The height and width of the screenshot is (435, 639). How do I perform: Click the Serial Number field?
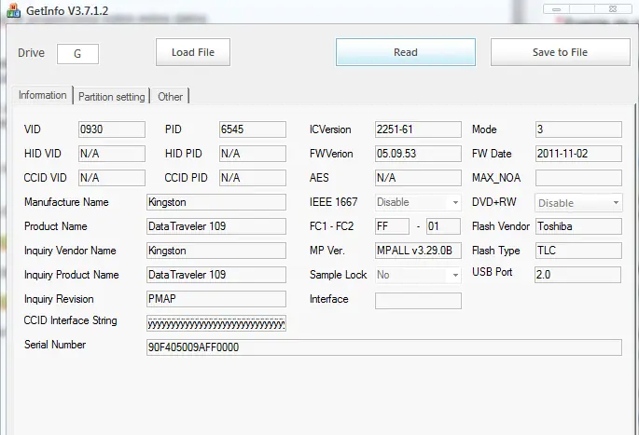click(x=384, y=347)
